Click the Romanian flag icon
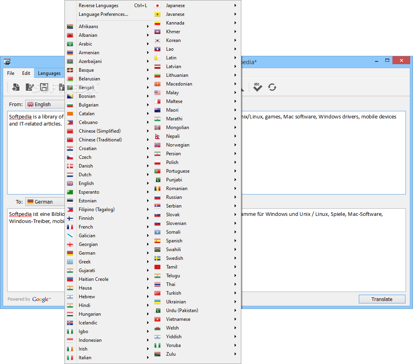Screen dimensions: 413x364 [157, 188]
